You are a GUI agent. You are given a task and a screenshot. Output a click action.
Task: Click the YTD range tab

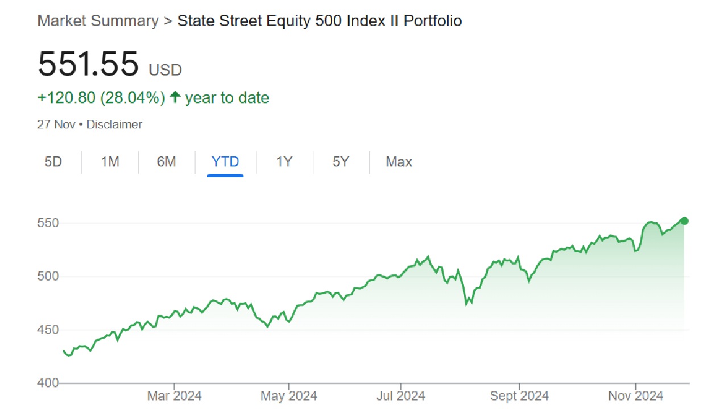[225, 162]
